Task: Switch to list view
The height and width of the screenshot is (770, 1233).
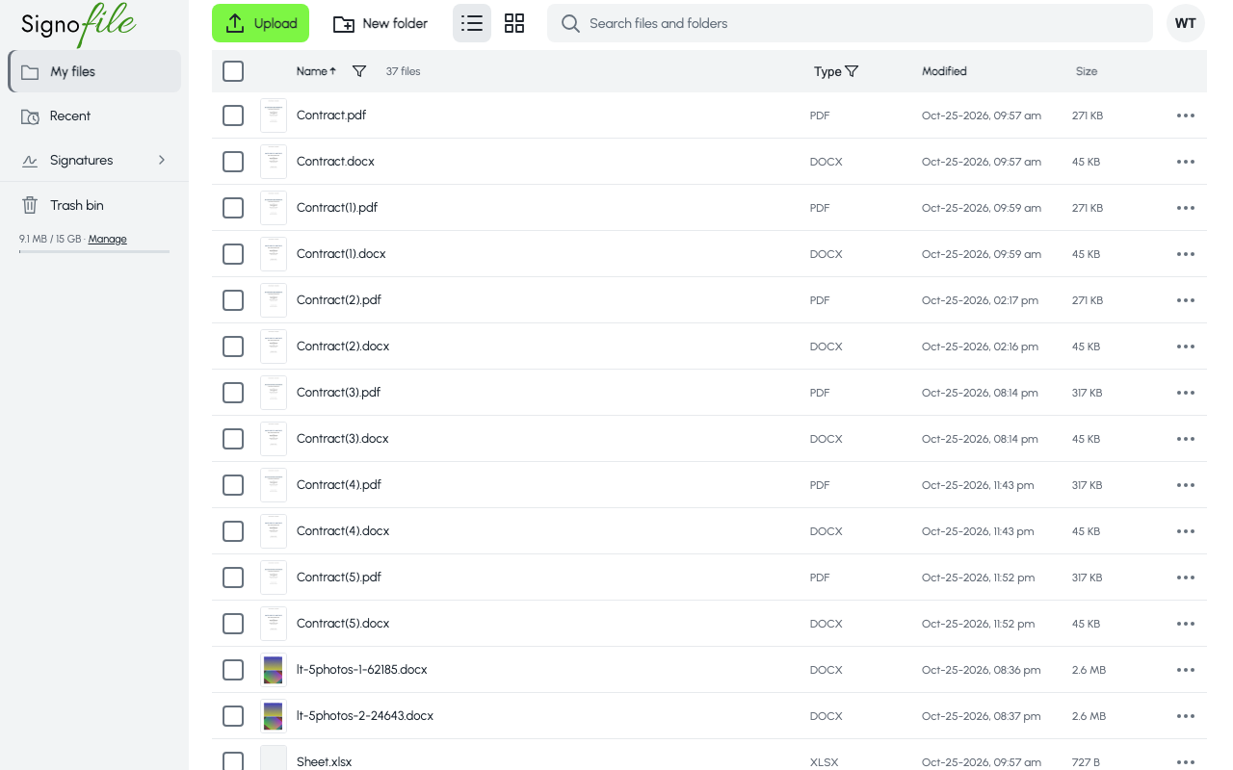Action: coord(472,23)
